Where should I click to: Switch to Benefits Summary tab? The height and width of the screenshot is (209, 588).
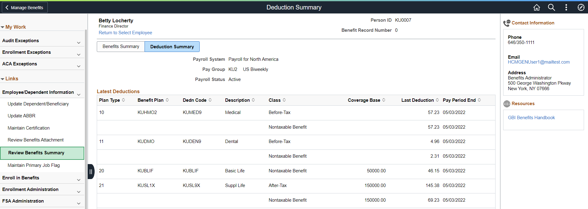tap(121, 46)
